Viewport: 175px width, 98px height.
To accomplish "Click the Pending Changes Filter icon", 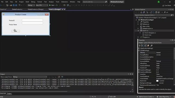I will [x=147, y=12].
